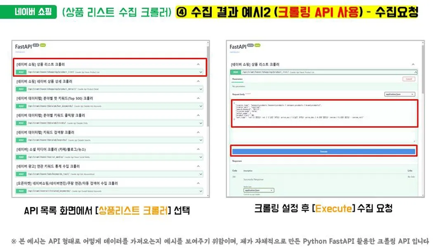Image resolution: width=440 pixels, height=248 pixels.
Task: Collapse 상품 리스트 크롤러 section in right panel
Action: pyautogui.click(x=413, y=64)
